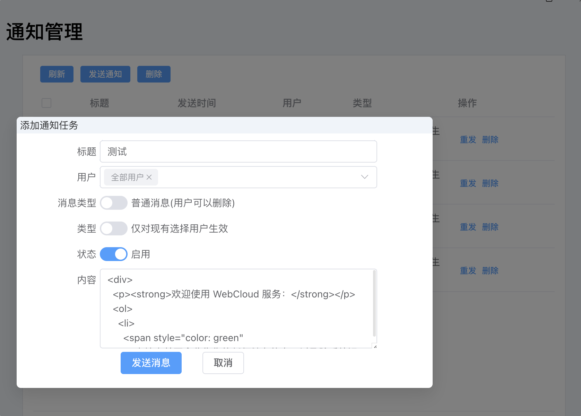Viewport: 581px width, 416px height.
Task: Click the 全部用户 tag text
Action: [x=127, y=177]
